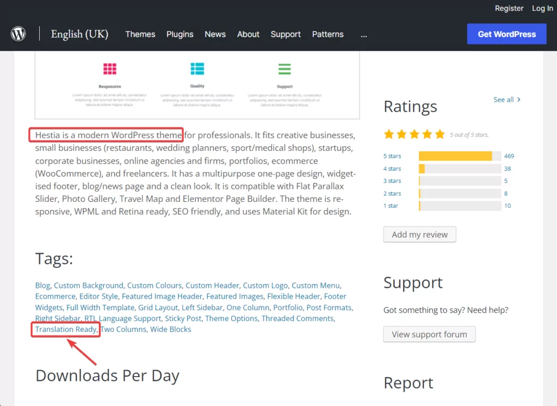Open the Threaded Comments tag
This screenshot has width=557, height=406.
coord(298,318)
